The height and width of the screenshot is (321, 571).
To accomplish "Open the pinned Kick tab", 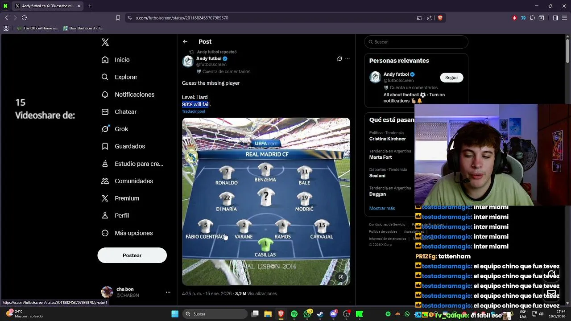I will click(x=6, y=6).
